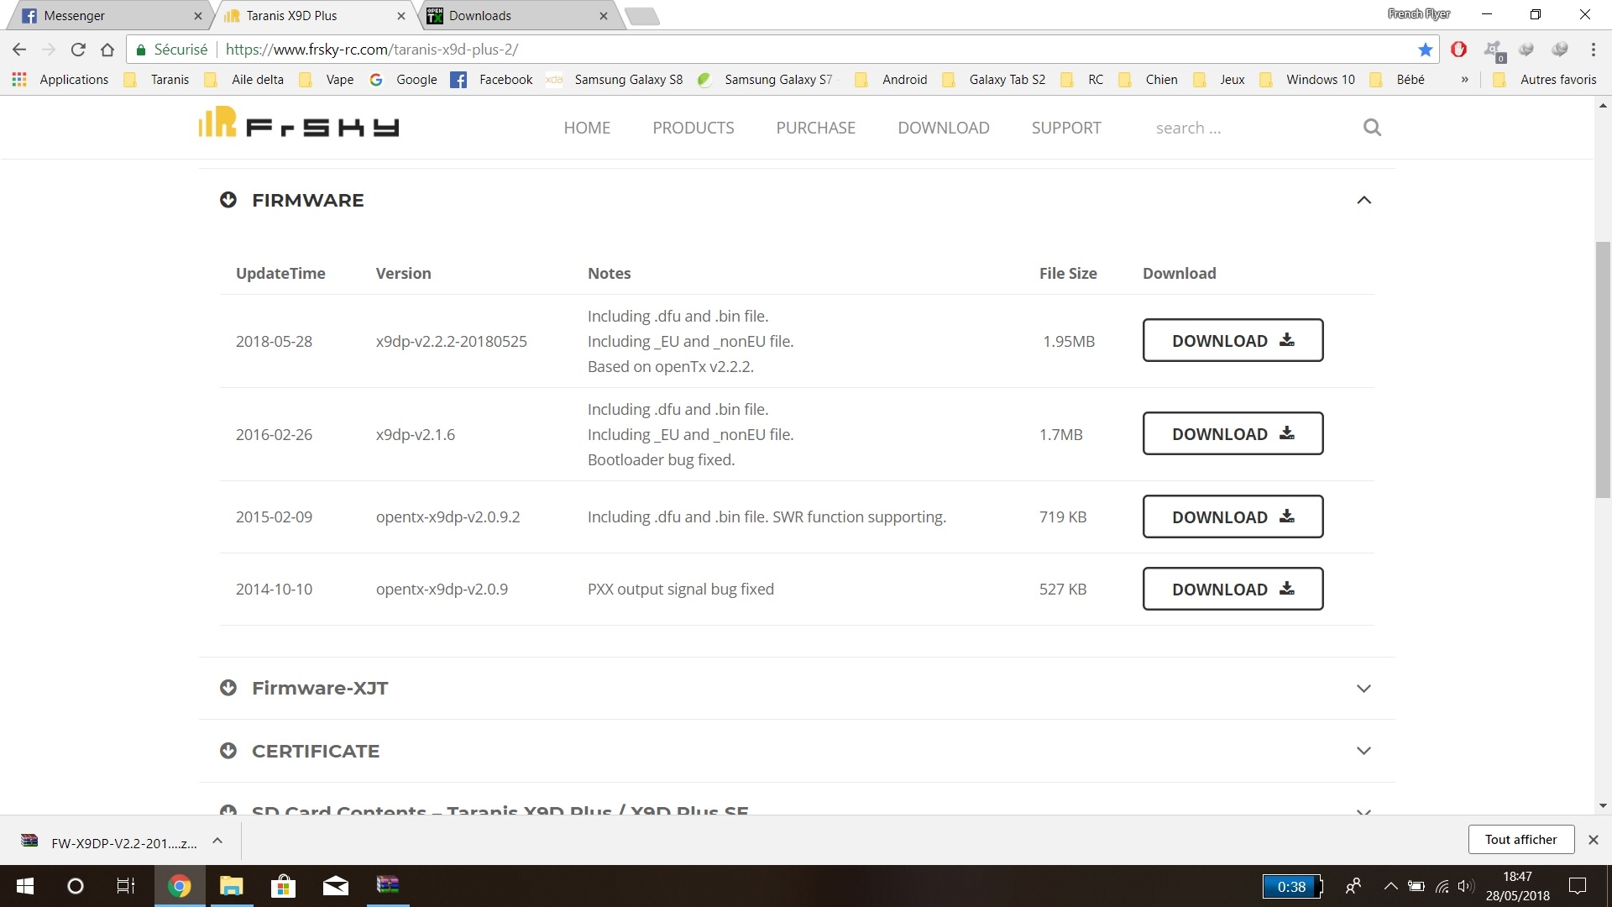Open Mail app from taskbar

point(335,886)
